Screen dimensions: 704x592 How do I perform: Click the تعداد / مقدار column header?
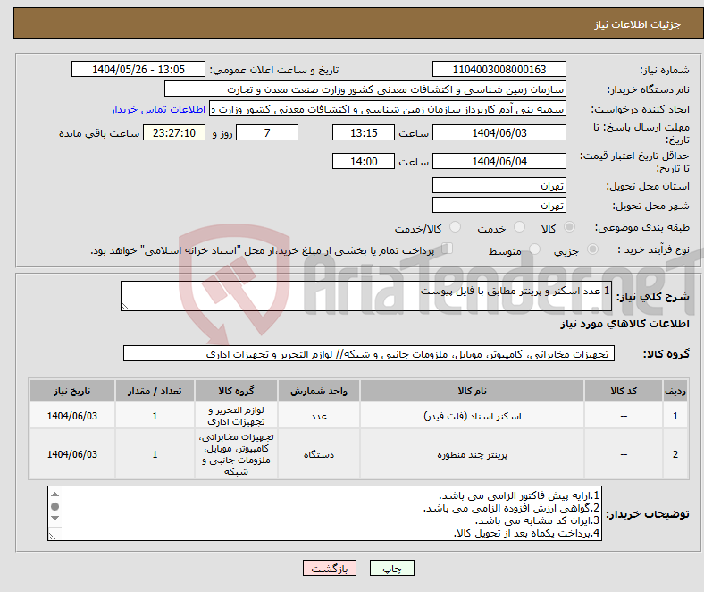click(155, 391)
